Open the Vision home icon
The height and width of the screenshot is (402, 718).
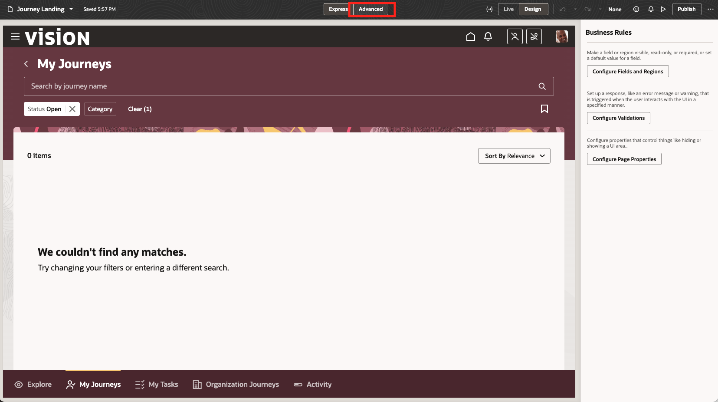pos(471,36)
